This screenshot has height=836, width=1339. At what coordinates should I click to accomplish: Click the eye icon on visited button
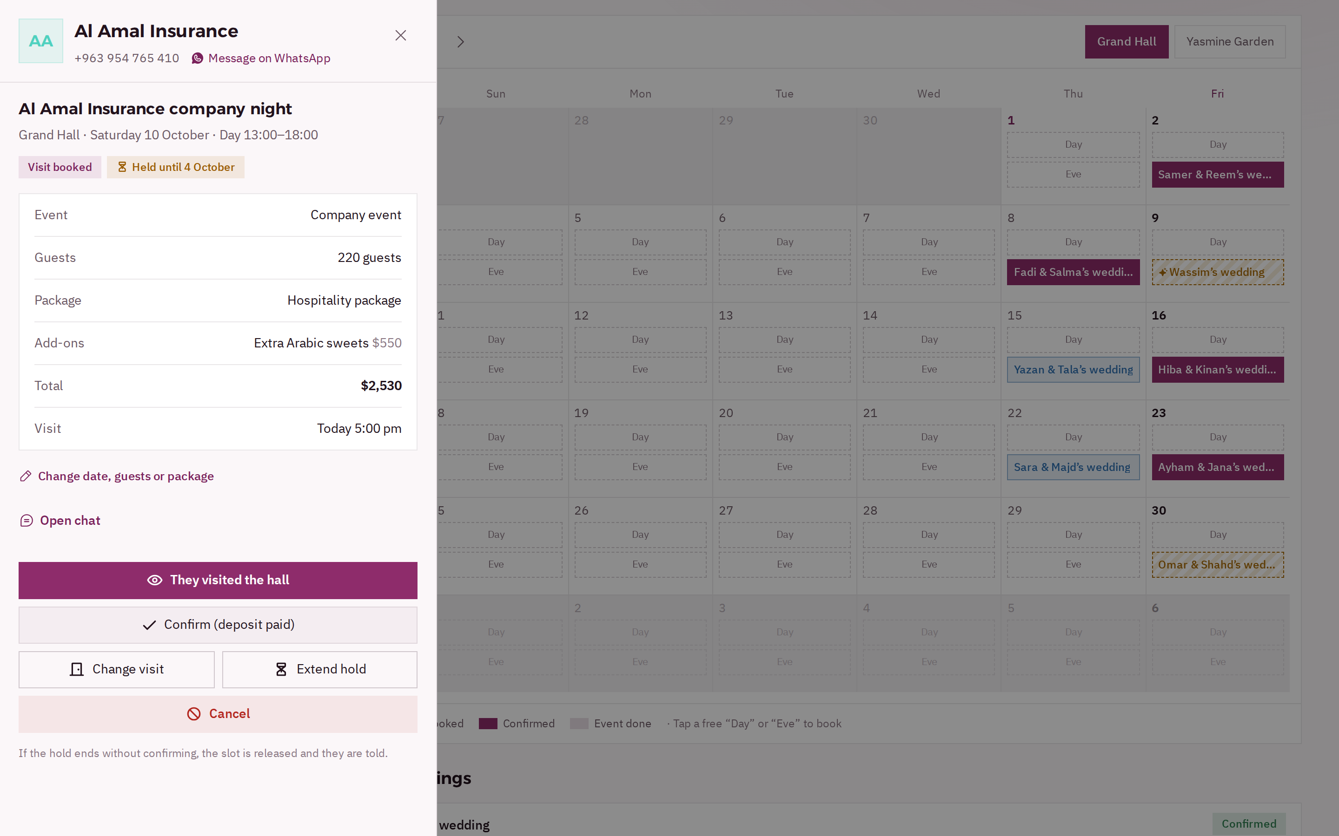click(155, 580)
